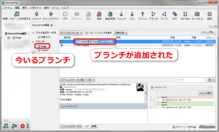Click the Revert Hunk (Hunk を戻す) button

click(x=206, y=93)
